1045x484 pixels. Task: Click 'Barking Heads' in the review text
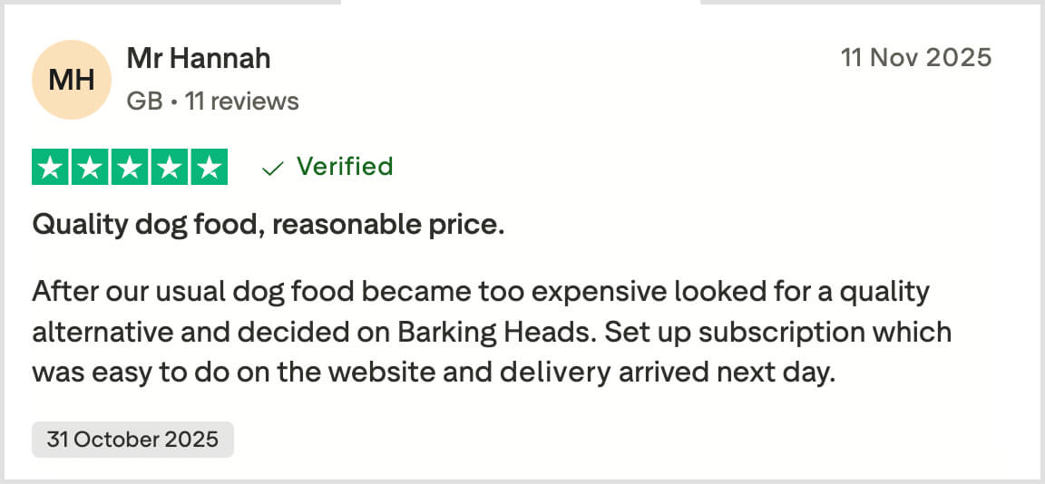[494, 332]
